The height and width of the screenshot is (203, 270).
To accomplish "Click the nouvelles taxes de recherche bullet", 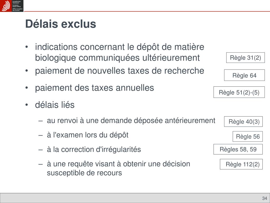I will coord(119,71).
